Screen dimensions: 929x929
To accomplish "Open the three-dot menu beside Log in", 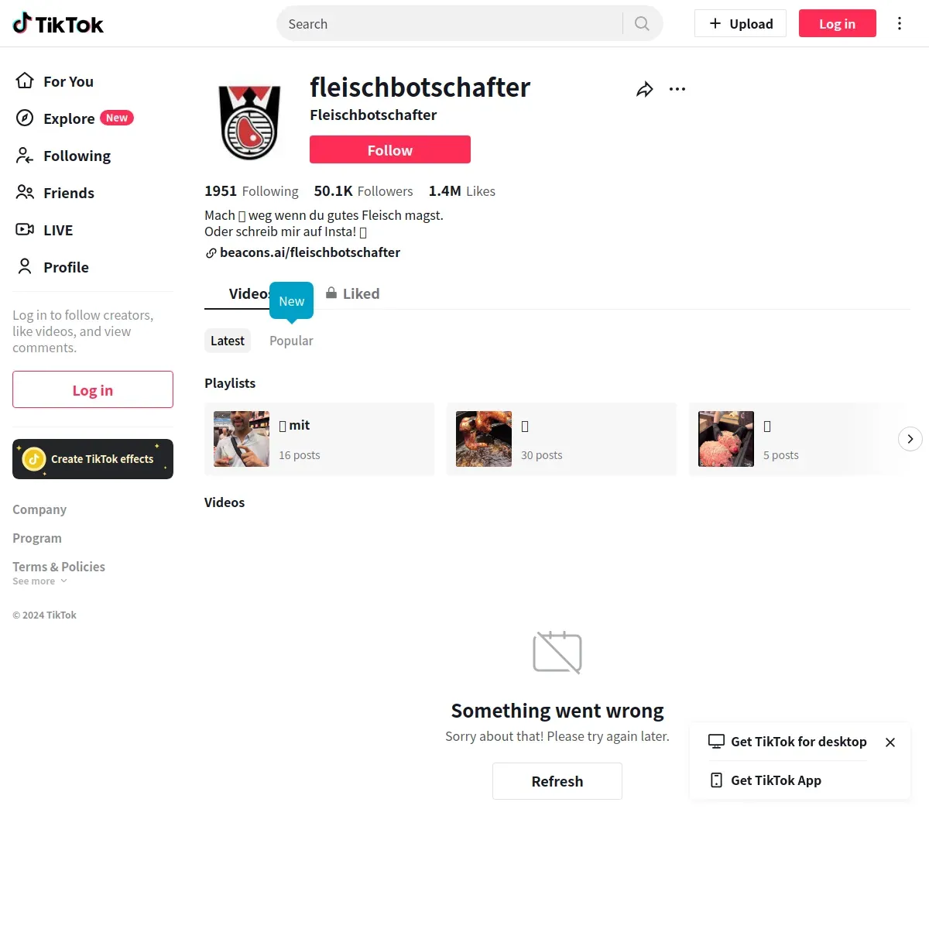I will (x=900, y=23).
